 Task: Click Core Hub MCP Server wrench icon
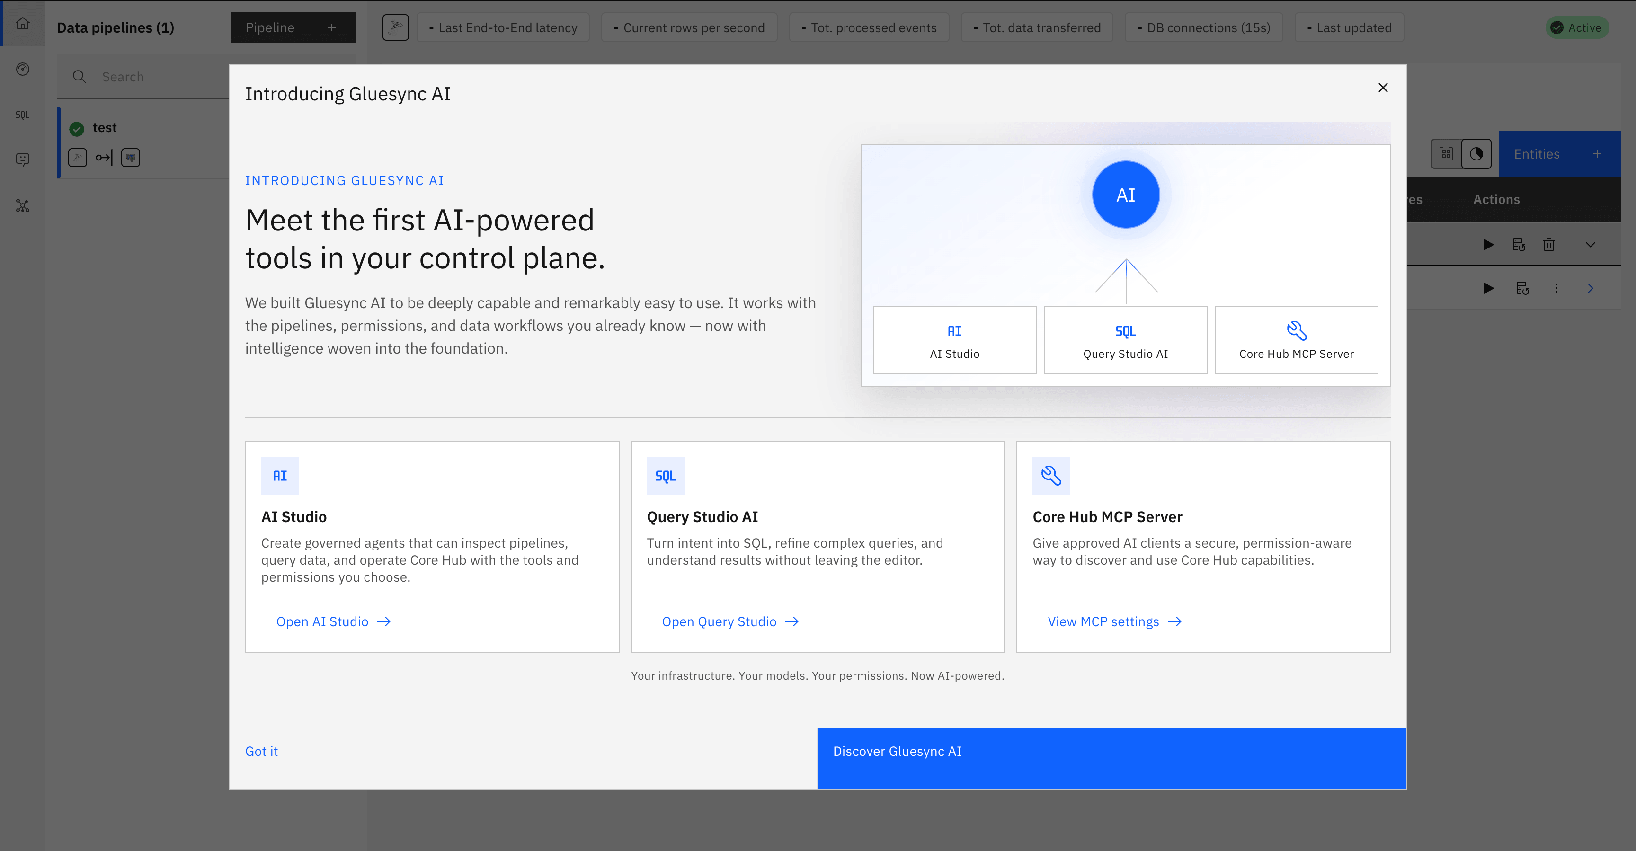tap(1051, 476)
